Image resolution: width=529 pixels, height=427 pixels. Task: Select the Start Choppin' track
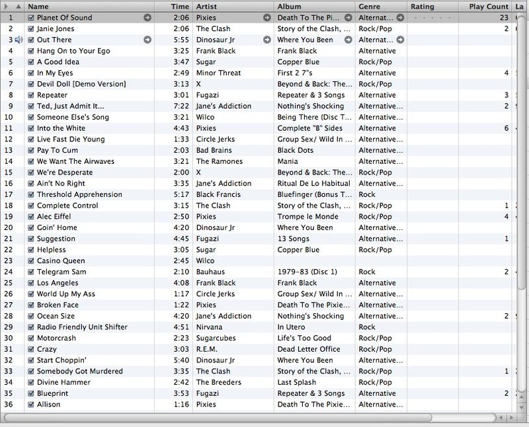pyautogui.click(x=61, y=360)
